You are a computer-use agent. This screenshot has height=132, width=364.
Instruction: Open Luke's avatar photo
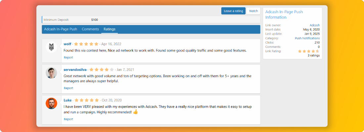pyautogui.click(x=51, y=104)
